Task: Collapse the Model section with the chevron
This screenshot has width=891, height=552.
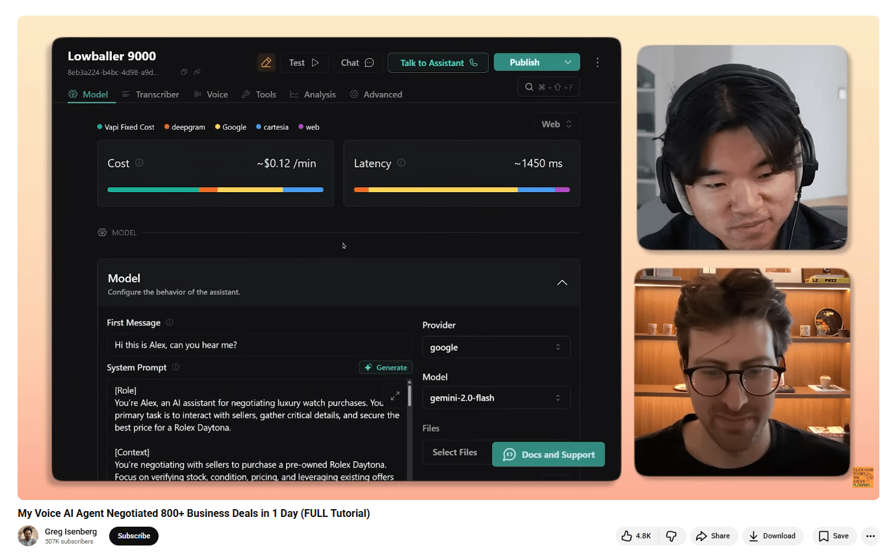Action: click(x=562, y=282)
